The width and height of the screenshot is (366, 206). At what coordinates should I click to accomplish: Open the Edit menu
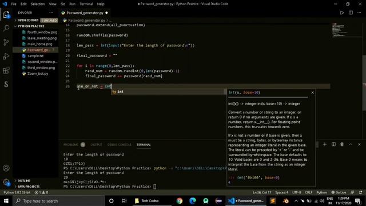pyautogui.click(x=23, y=4)
